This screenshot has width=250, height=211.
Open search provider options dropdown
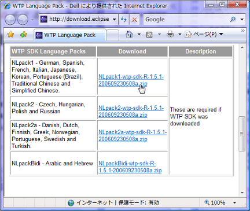242,19
